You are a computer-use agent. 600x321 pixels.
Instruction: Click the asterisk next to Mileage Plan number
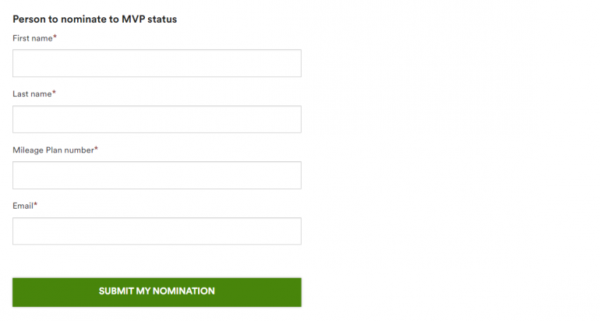(x=97, y=149)
